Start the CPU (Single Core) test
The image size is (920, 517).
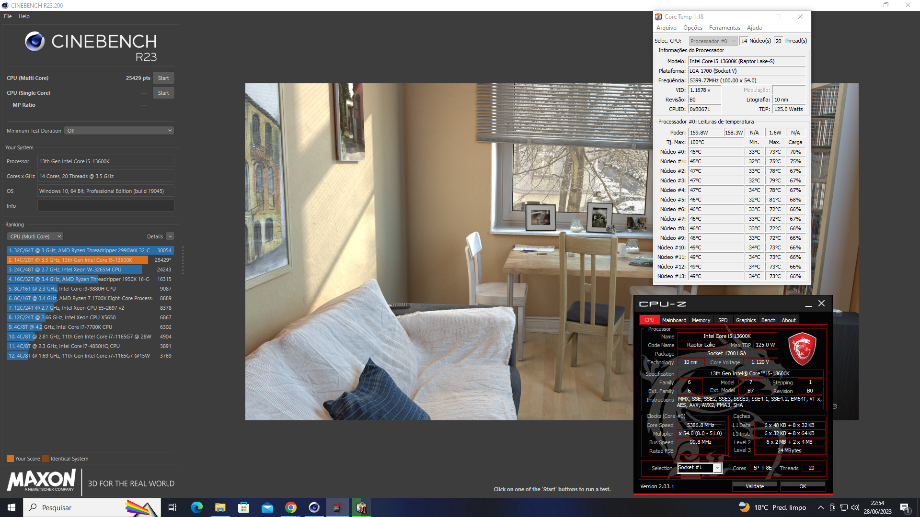(163, 93)
